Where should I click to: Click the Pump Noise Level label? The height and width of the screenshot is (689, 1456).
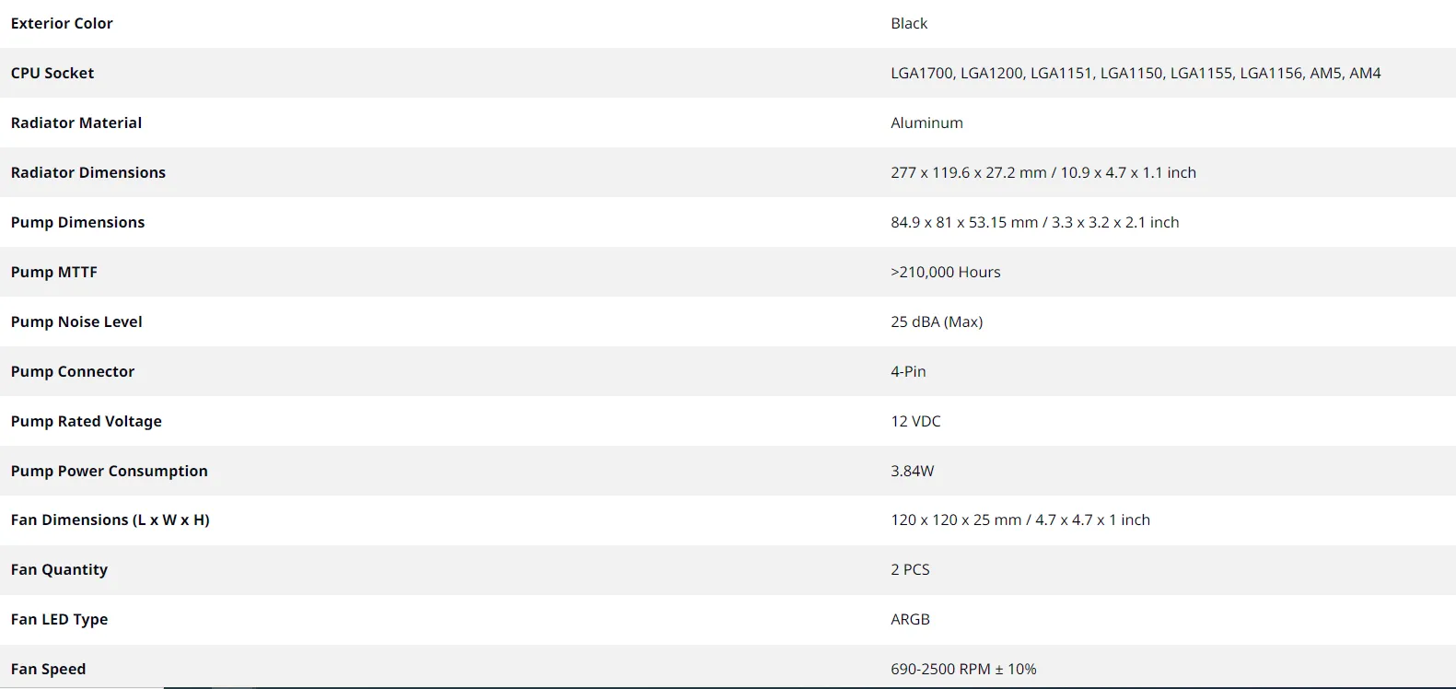(x=76, y=321)
